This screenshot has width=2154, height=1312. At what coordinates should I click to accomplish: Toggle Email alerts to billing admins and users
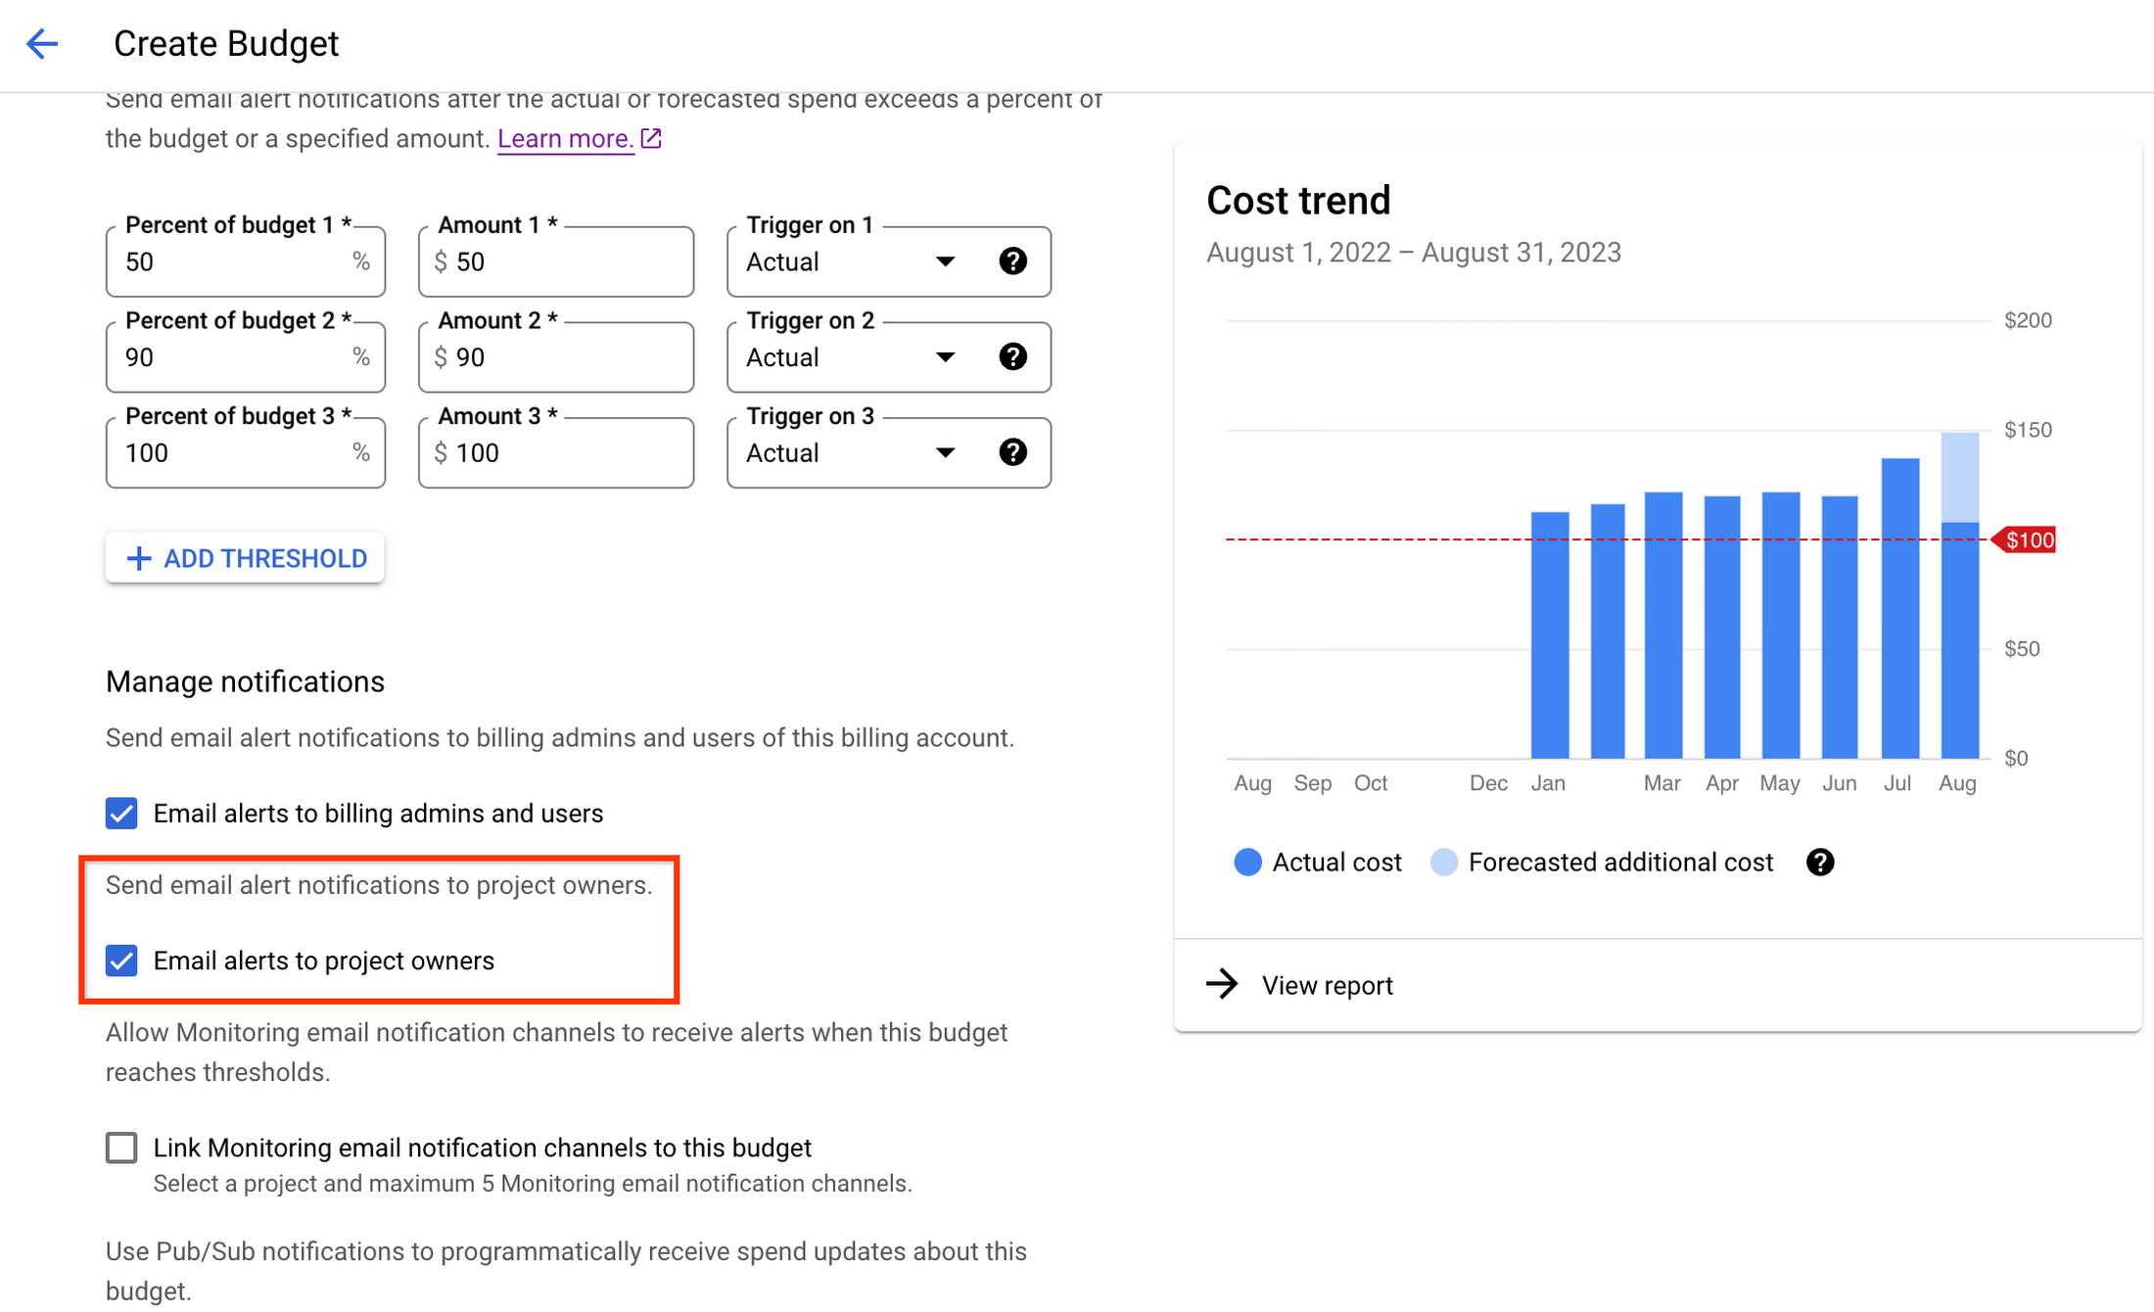[123, 812]
